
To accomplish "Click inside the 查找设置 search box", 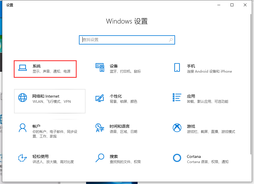I will point(123,40).
